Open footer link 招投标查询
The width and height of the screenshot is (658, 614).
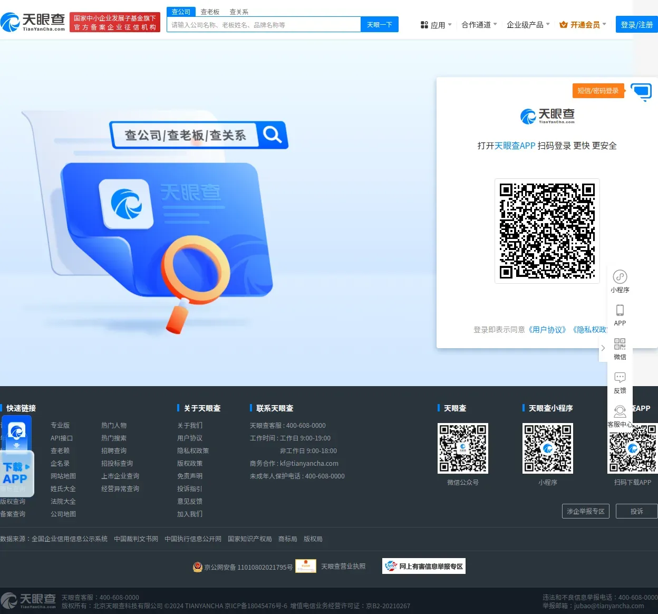click(x=117, y=463)
